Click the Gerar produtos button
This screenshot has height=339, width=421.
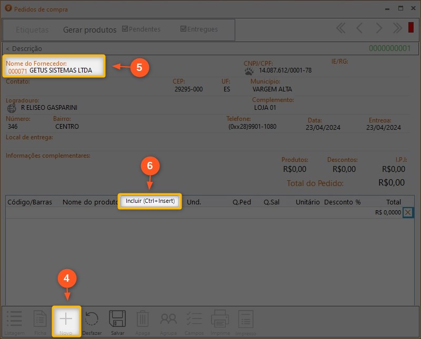coord(89,30)
